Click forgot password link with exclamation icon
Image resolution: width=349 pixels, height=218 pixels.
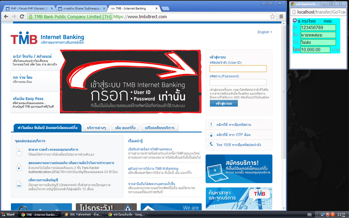pos(234,125)
